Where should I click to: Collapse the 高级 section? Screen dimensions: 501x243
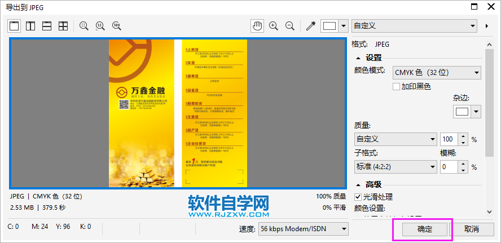(358, 184)
